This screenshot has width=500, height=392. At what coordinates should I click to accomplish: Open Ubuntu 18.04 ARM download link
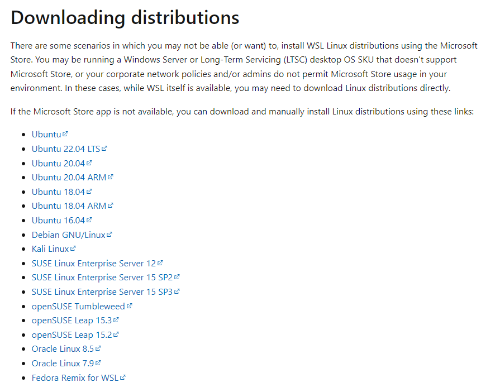pyautogui.click(x=73, y=206)
